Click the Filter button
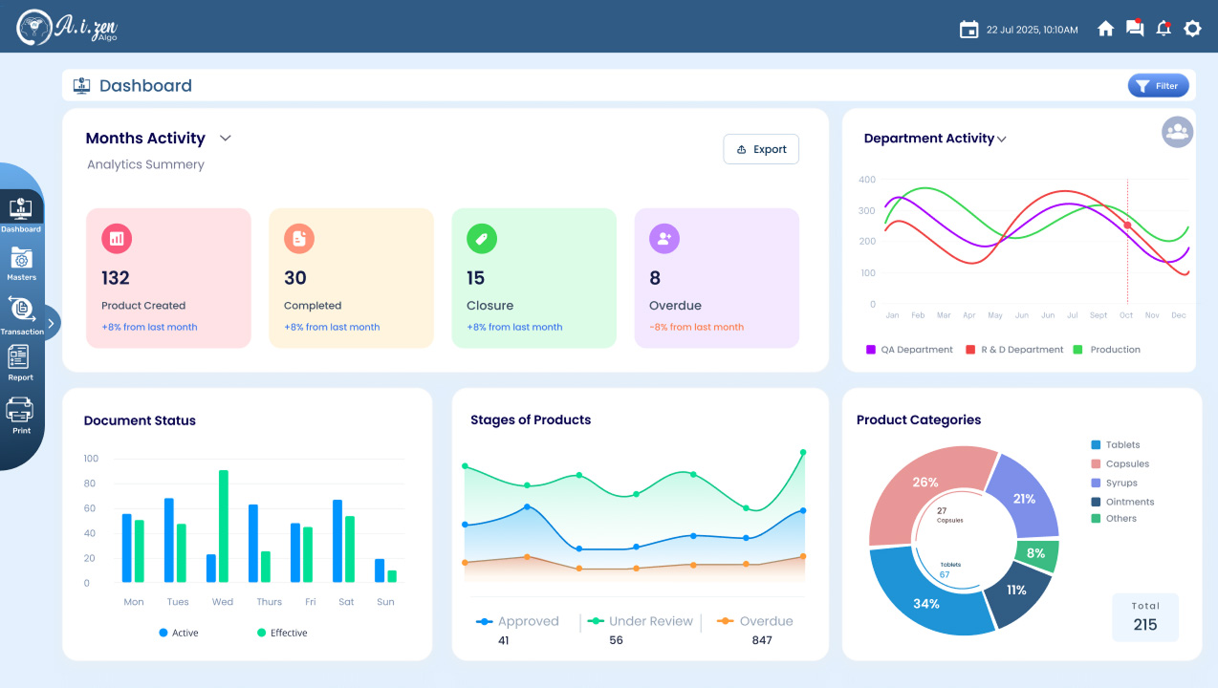The height and width of the screenshot is (688, 1218). click(x=1158, y=86)
